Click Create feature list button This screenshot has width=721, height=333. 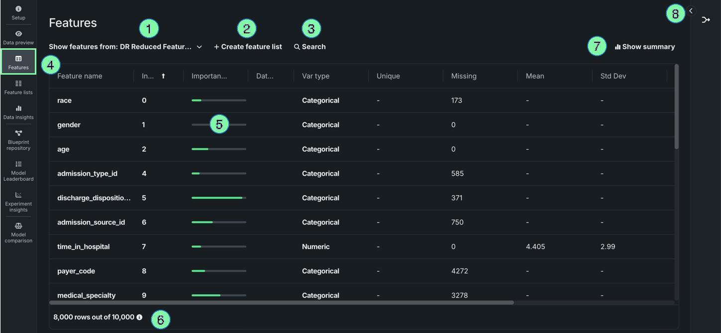[x=248, y=47]
